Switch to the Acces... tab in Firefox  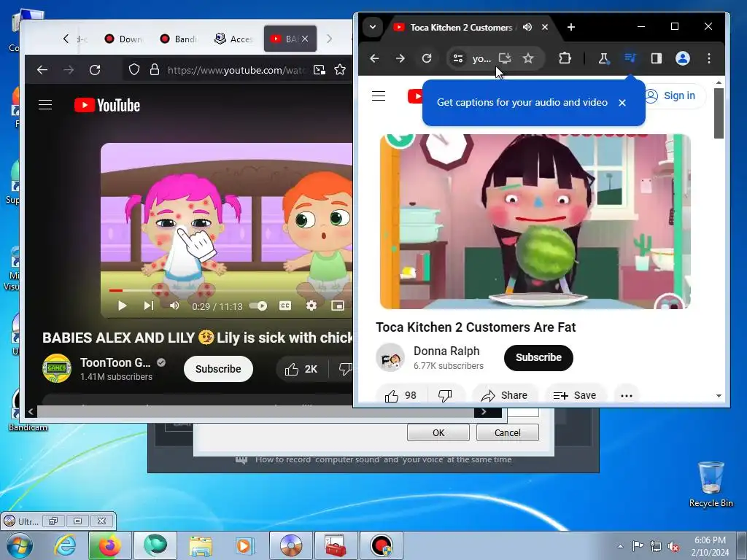[x=234, y=39]
